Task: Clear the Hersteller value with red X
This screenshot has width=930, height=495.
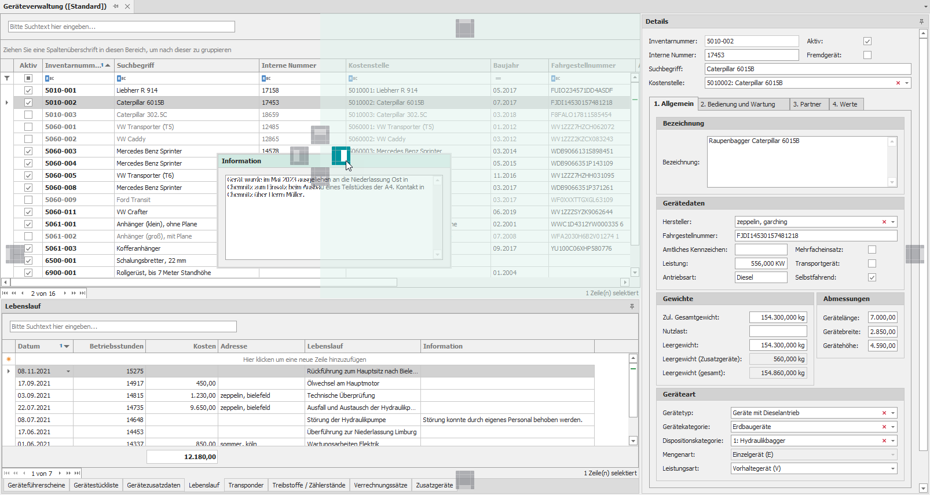Action: 884,222
